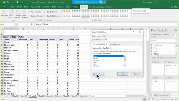This screenshot has width=179, height=101.
Task: Enable Defer Layout Update checkbox
Action: pos(152,95)
